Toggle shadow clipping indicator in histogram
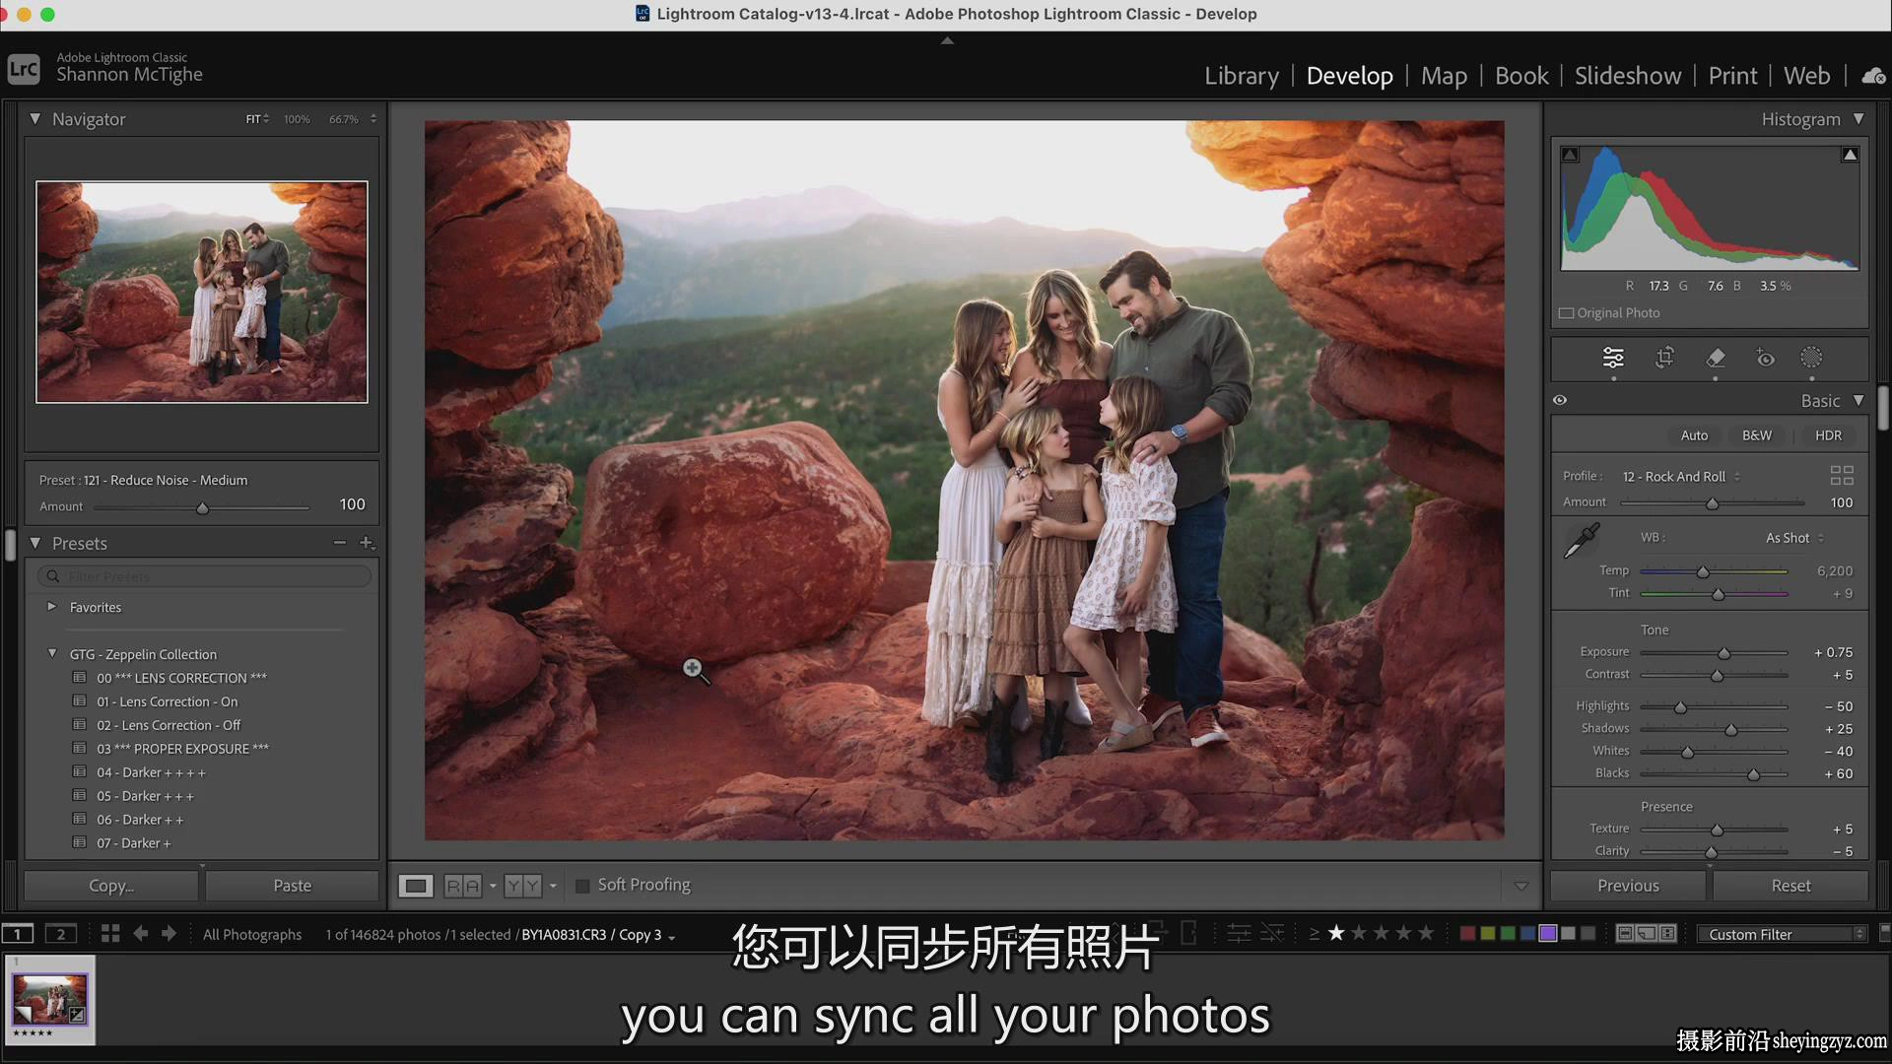The image size is (1892, 1064). pos(1571,155)
